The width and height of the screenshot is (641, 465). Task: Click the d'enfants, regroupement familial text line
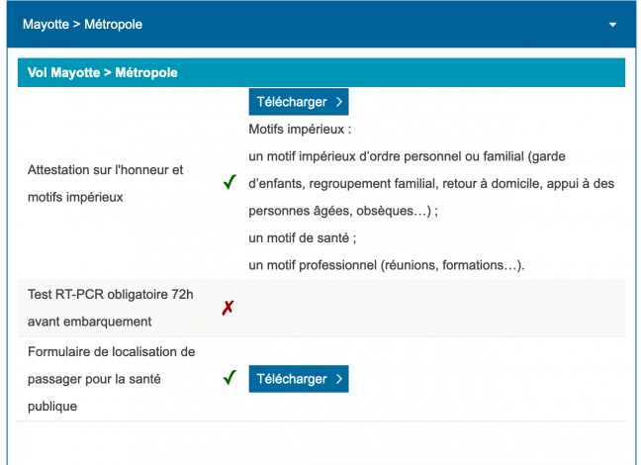click(431, 184)
